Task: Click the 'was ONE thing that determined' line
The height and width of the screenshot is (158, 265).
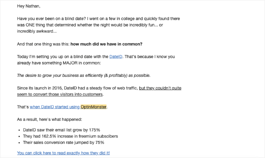Action: [90, 25]
